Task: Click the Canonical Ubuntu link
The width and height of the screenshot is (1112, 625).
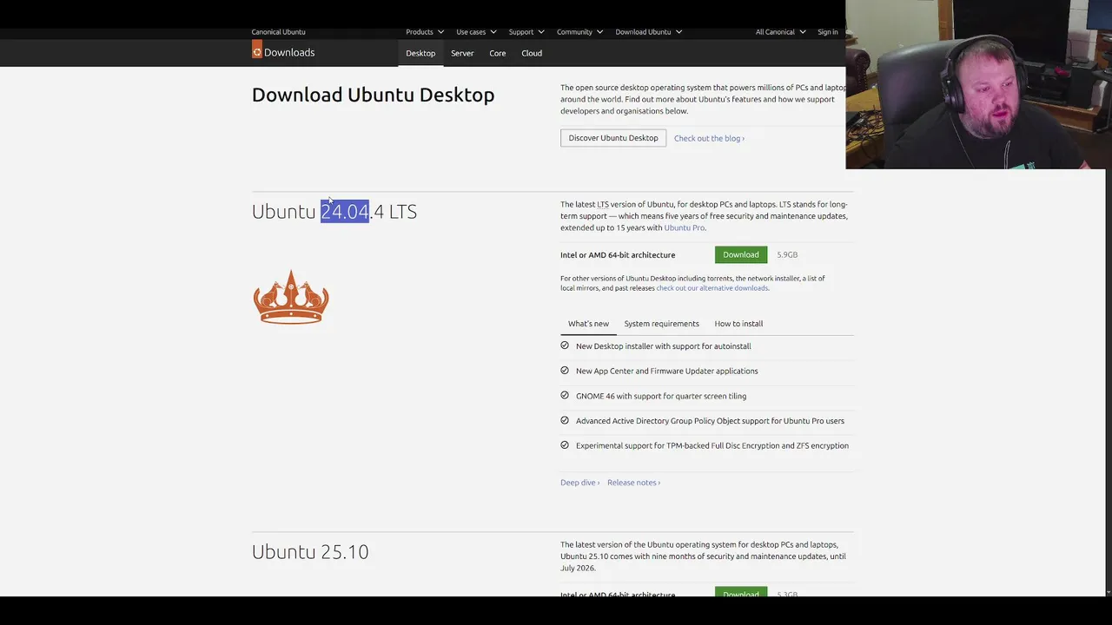Action: coord(278,32)
